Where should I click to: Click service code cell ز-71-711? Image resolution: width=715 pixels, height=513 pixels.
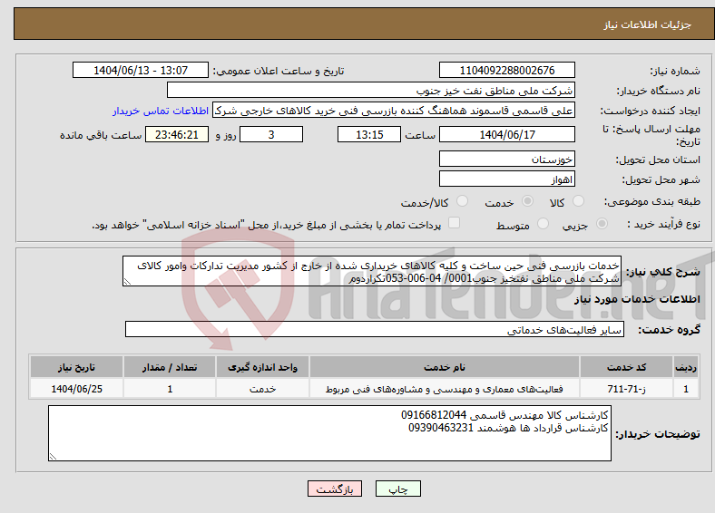[627, 389]
